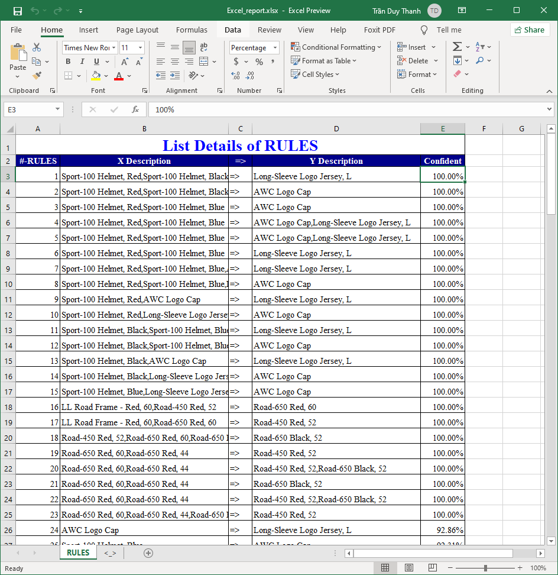Toggle Underline formatting
The image size is (558, 575).
[96, 62]
